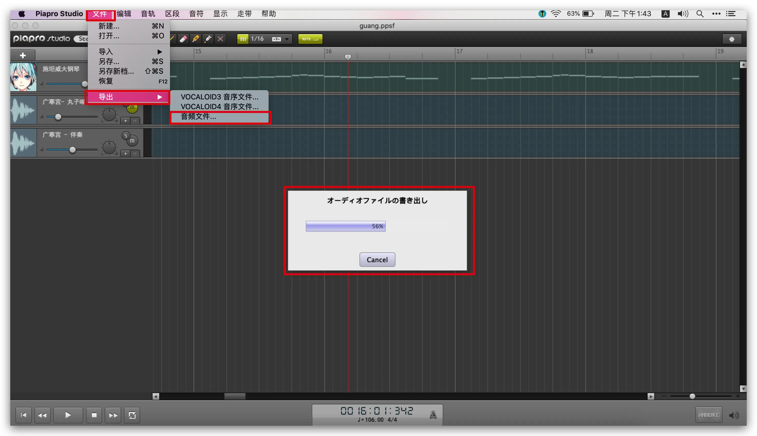Open macOS Spotlight search icon
Image resolution: width=757 pixels, height=436 pixels.
tap(700, 14)
